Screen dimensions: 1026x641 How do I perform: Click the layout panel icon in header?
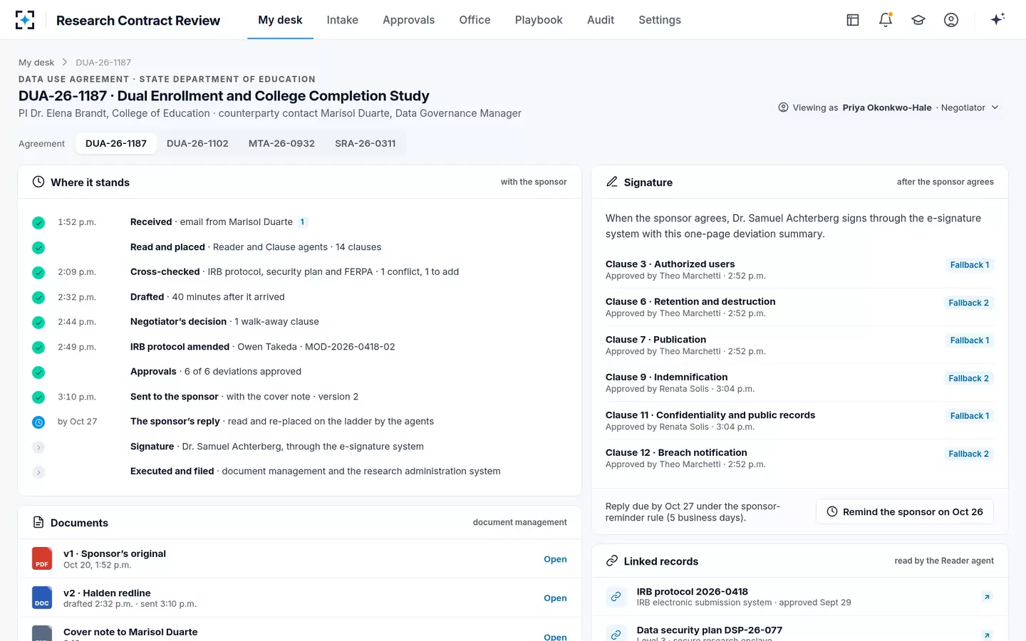pos(853,20)
